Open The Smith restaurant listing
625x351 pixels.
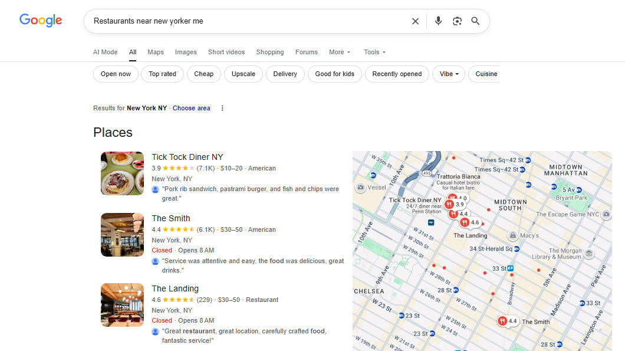click(x=171, y=218)
